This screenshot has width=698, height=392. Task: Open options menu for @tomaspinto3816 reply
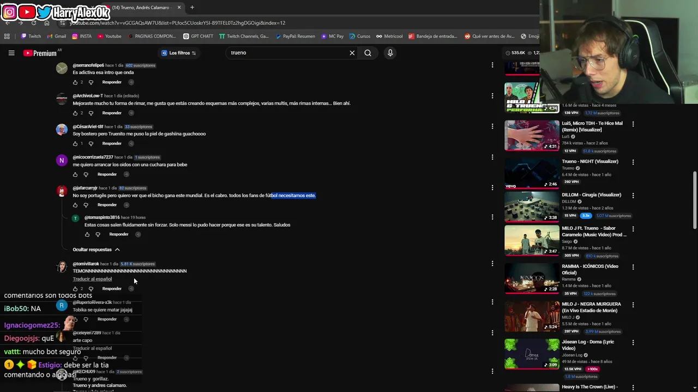click(492, 217)
